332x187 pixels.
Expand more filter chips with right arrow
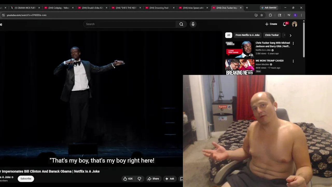[x=290, y=35]
